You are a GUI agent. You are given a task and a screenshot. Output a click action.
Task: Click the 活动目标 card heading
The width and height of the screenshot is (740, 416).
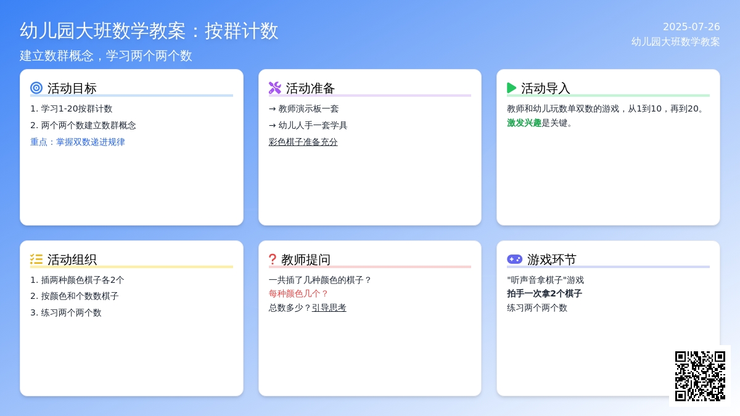72,88
